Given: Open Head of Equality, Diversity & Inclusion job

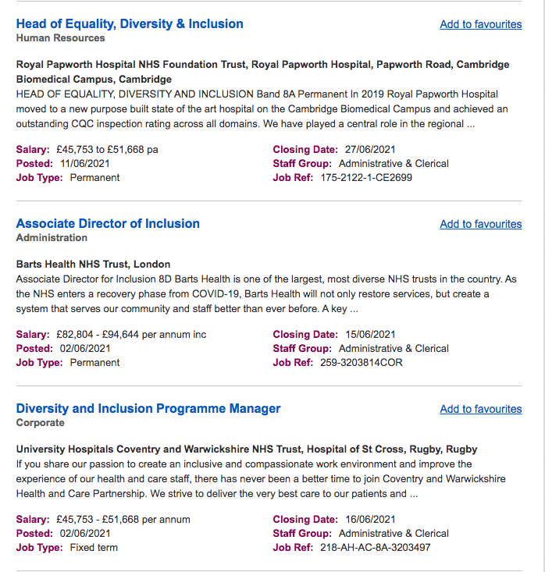Looking at the screenshot, I should click(130, 24).
